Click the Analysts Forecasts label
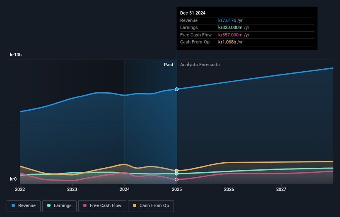The width and height of the screenshot is (340, 217). pyautogui.click(x=200, y=65)
